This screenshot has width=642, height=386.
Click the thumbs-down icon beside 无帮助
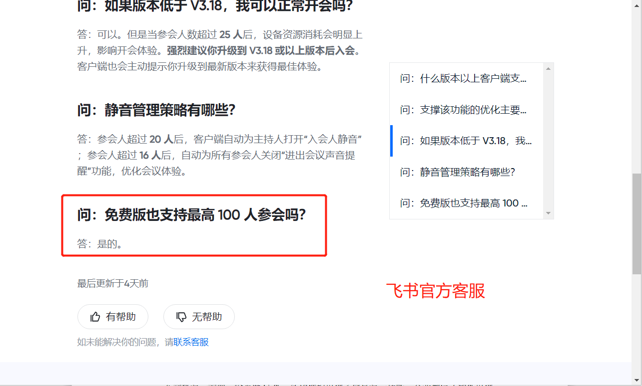coord(181,317)
